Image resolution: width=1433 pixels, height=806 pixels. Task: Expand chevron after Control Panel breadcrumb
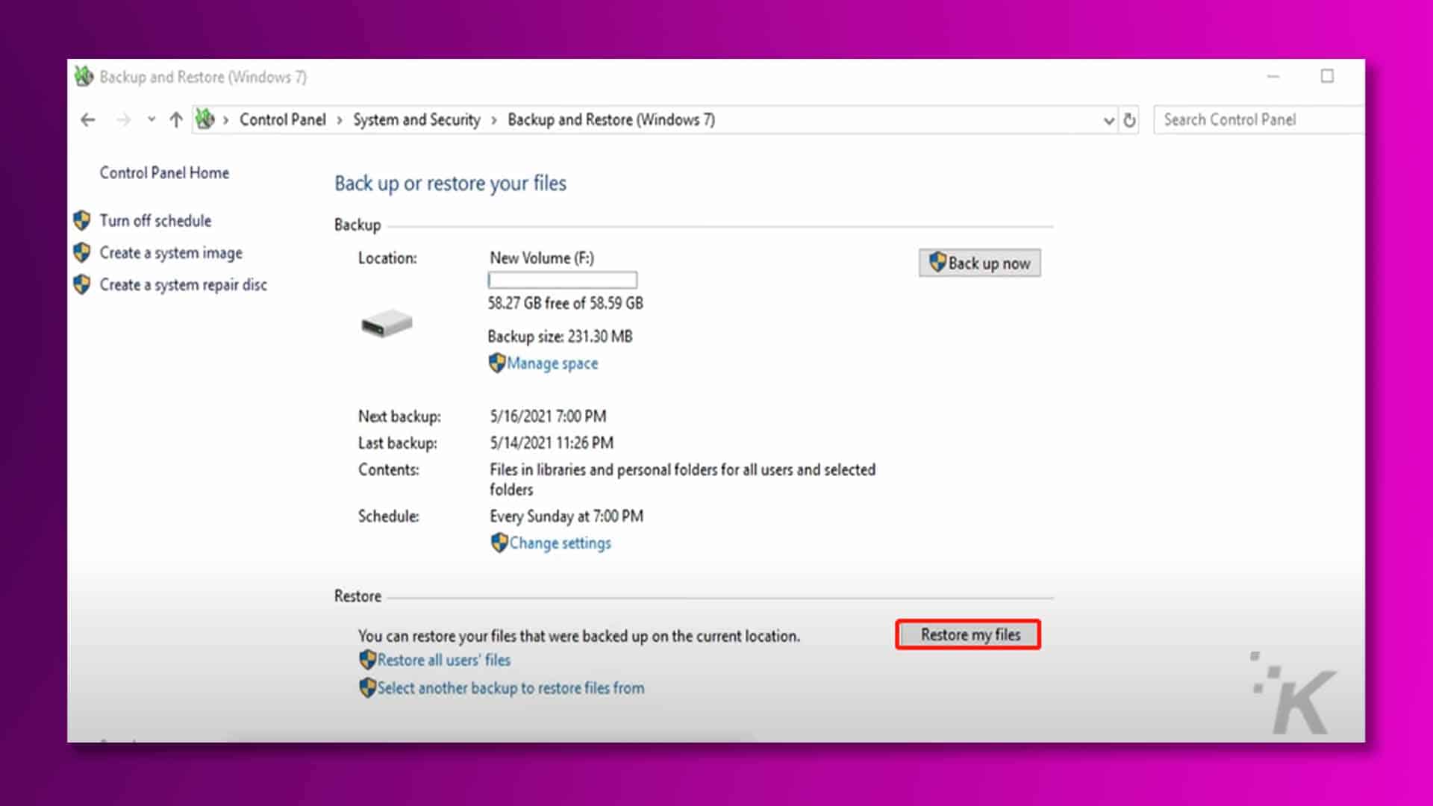click(x=340, y=121)
